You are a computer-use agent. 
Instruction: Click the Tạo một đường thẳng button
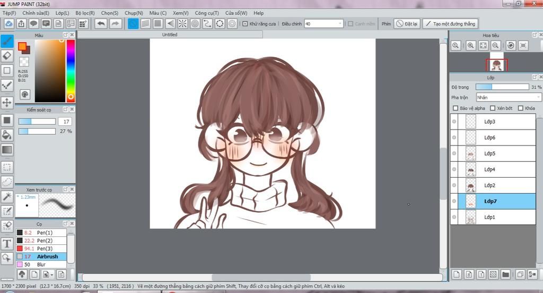click(x=450, y=24)
